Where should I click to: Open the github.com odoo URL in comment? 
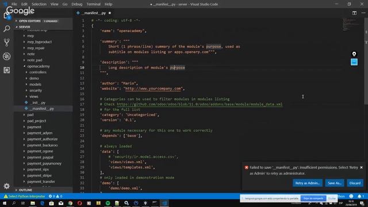click(200, 104)
